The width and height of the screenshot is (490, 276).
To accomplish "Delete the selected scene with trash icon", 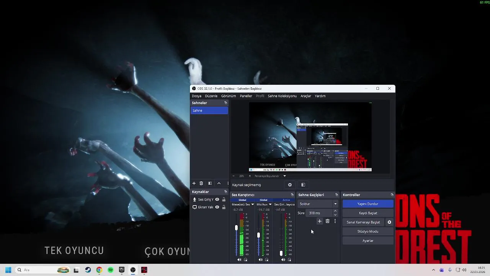I will pyautogui.click(x=201, y=184).
